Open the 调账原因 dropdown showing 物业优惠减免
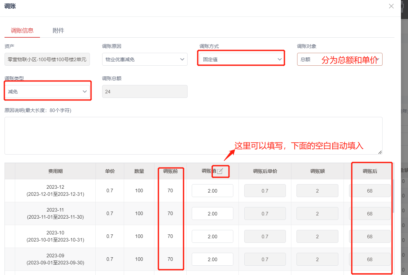 [145, 59]
